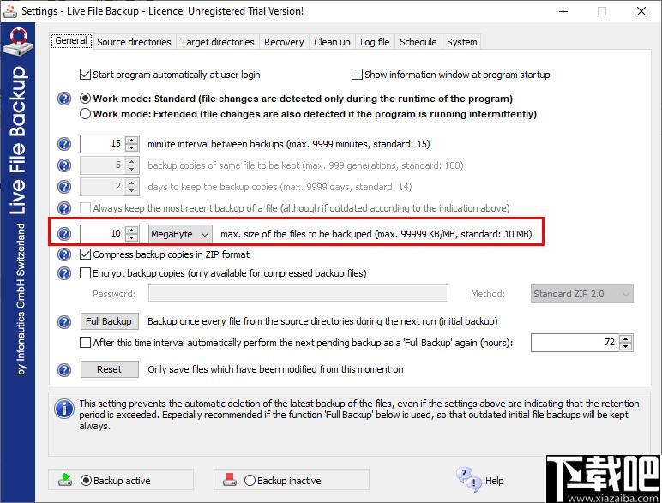This screenshot has width=662, height=503.
Task: Click the days to keep copies field
Action: click(x=103, y=187)
